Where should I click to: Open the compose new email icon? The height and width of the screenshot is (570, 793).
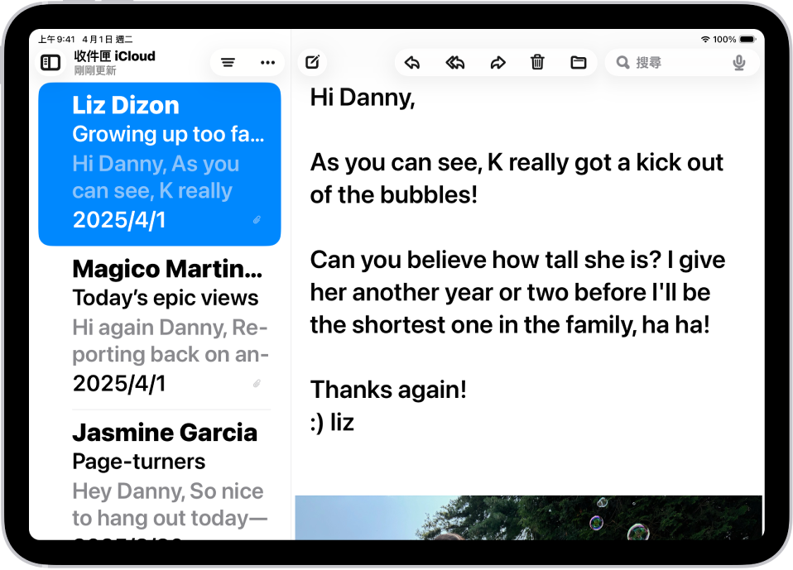[312, 61]
